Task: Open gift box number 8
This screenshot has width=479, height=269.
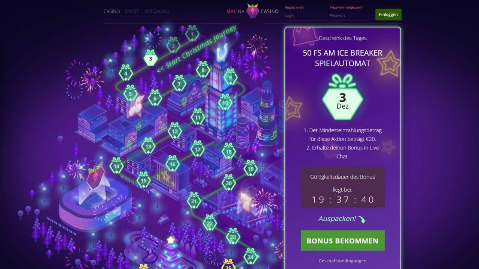Action: [203, 69]
